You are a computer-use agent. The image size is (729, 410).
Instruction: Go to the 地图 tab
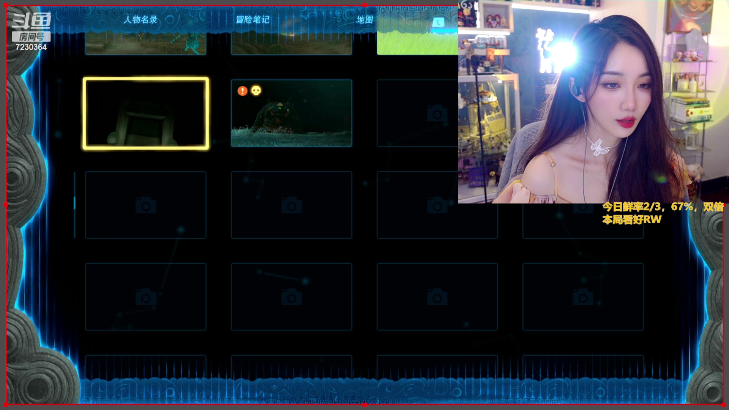(364, 20)
